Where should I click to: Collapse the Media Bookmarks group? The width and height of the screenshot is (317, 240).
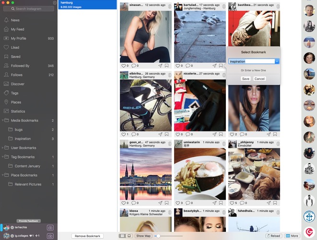tap(2, 120)
